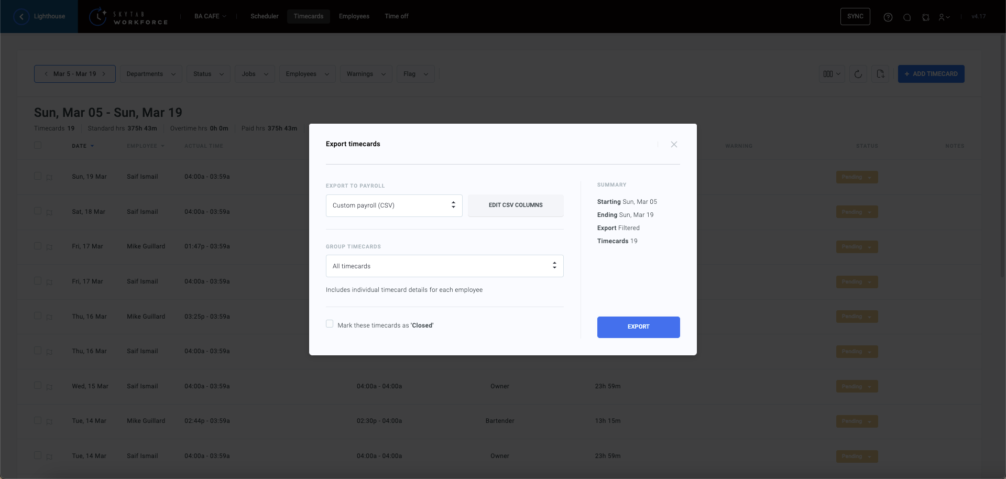Click the export file icon in toolbar
The height and width of the screenshot is (479, 1006).
point(880,74)
